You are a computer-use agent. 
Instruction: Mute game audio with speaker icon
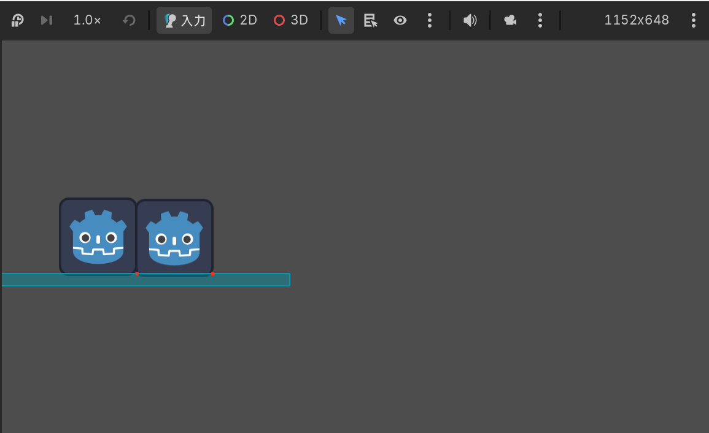point(470,20)
